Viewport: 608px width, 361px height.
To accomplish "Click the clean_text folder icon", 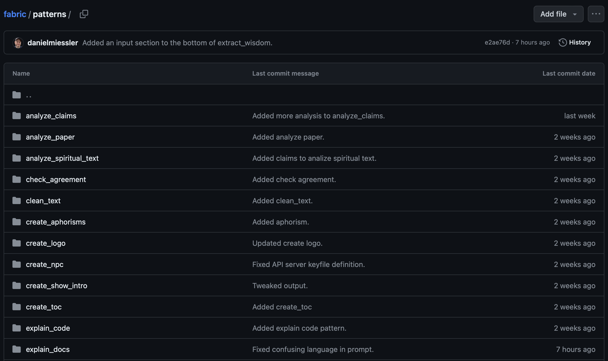I will 17,201.
